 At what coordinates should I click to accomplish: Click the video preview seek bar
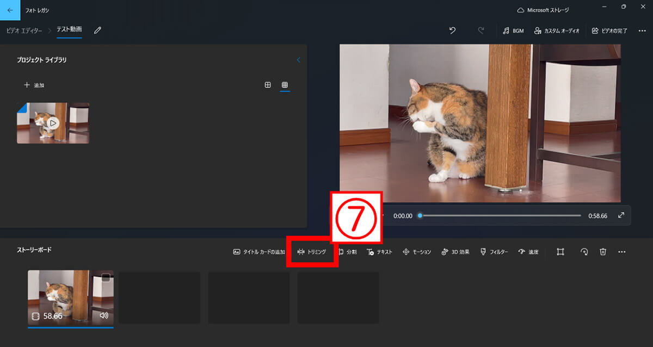pos(501,215)
